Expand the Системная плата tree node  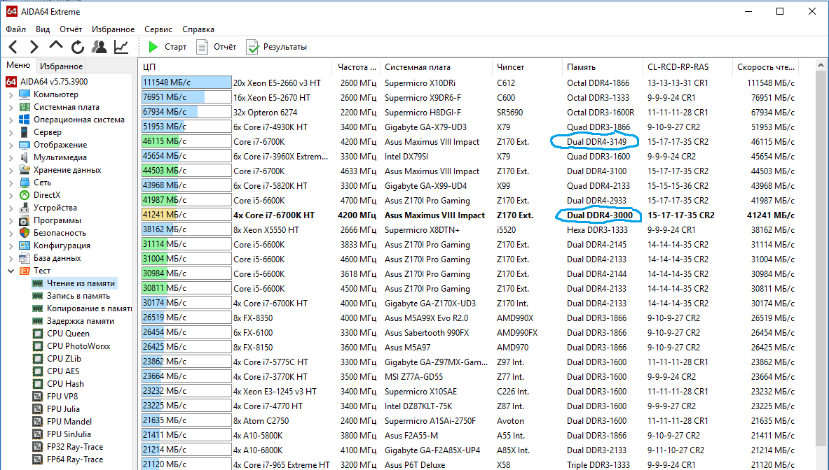pos(11,107)
